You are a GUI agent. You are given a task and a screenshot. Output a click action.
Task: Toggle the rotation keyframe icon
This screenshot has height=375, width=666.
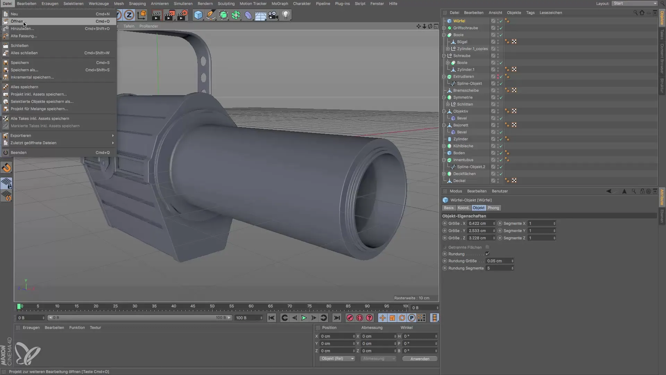tap(402, 318)
